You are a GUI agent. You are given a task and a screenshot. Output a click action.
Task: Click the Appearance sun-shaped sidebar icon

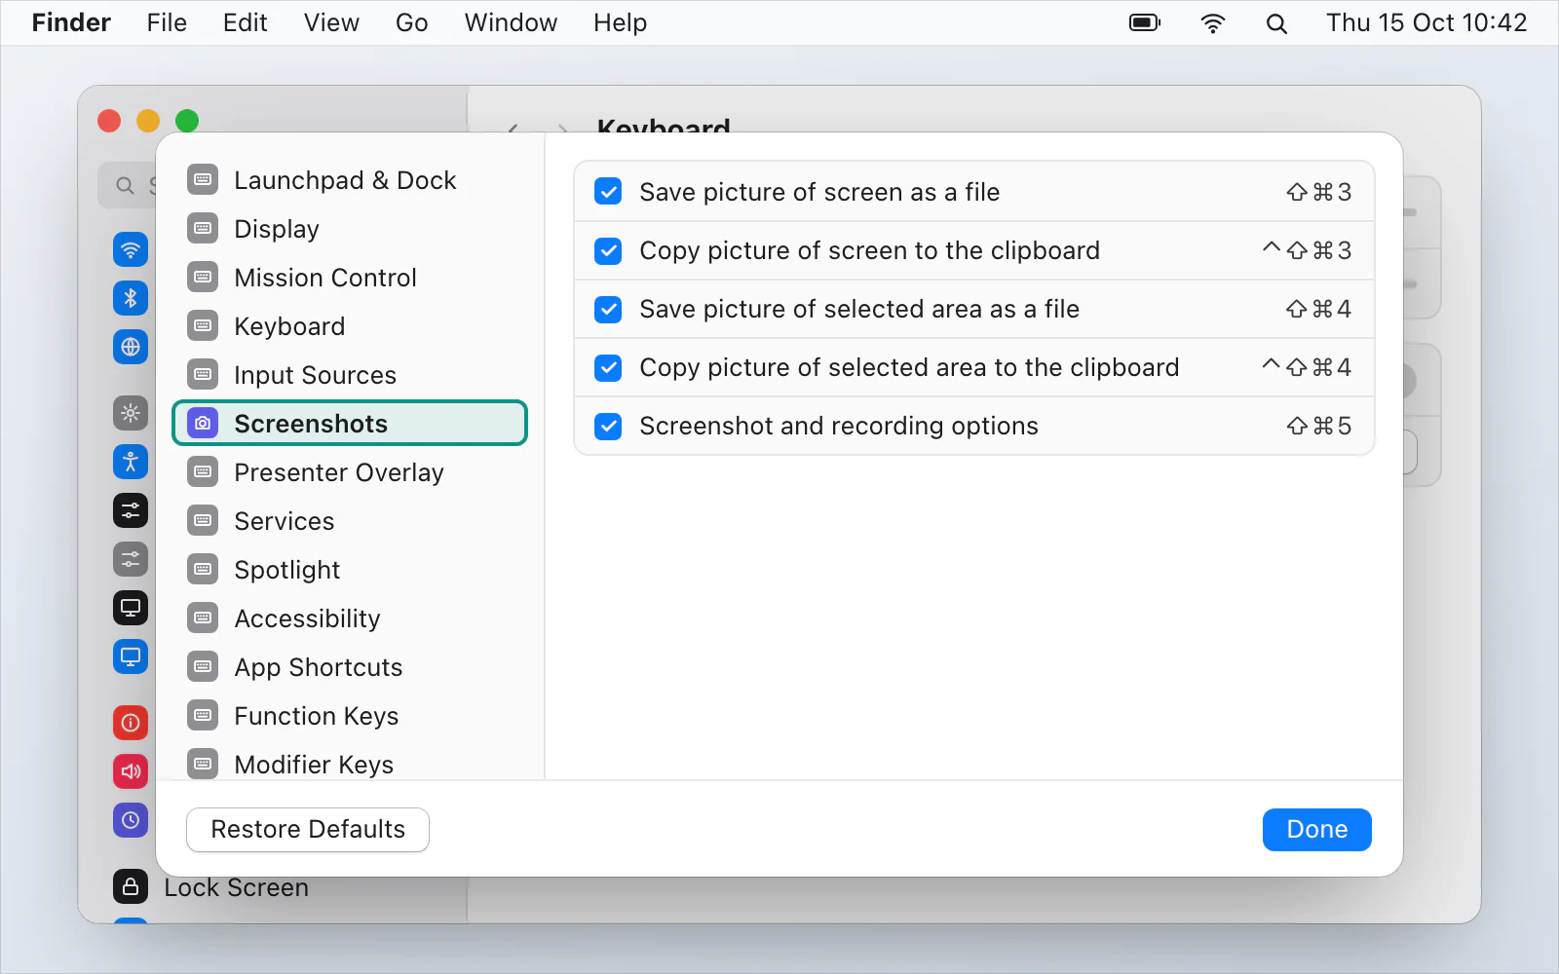point(131,413)
